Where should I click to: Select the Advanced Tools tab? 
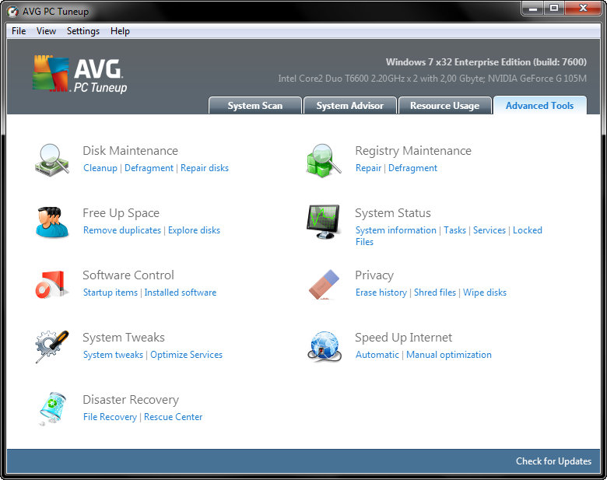(x=539, y=105)
